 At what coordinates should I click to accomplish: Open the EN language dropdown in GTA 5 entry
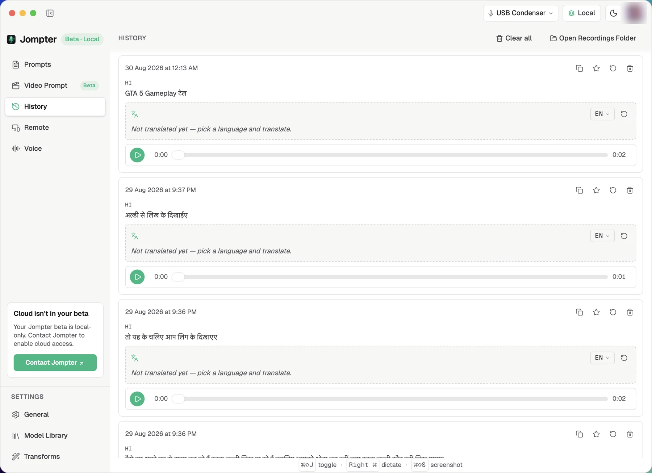(602, 114)
